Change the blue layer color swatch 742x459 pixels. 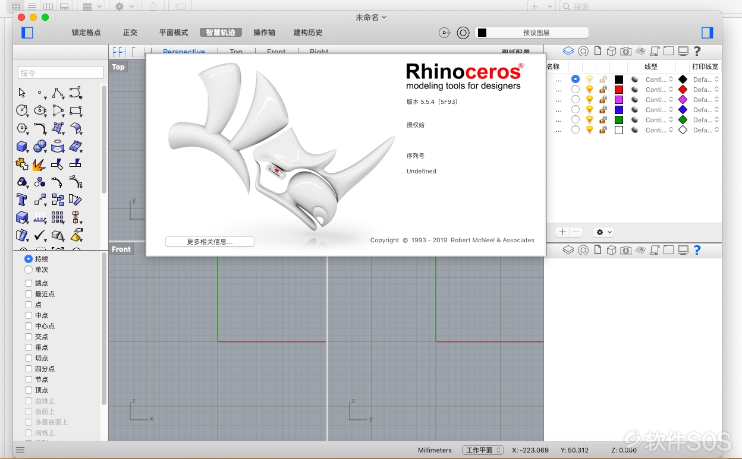pyautogui.click(x=619, y=110)
